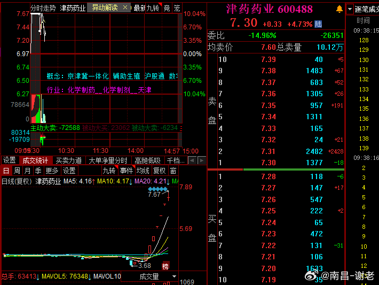Viewport: 379px width, 285px height.
Task: Click the MAVOL5 76348 label
Action: click(66, 276)
